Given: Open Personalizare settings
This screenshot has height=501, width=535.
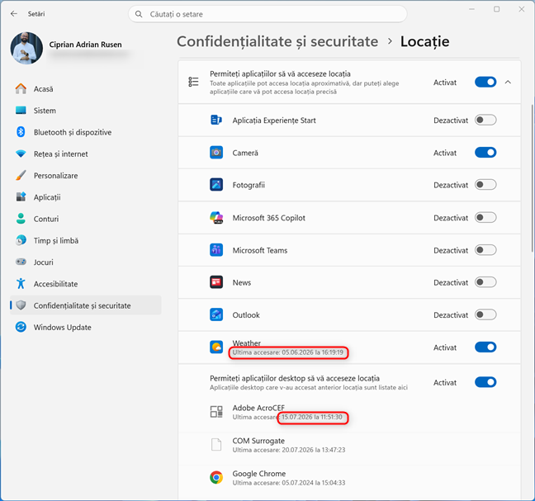Looking at the screenshot, I should [85, 175].
